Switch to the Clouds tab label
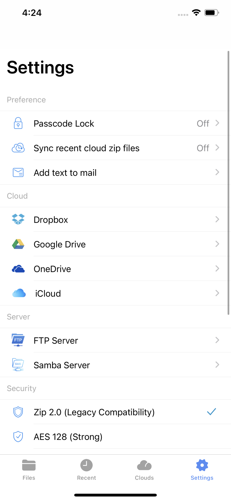This screenshot has width=231, height=501. pos(144,478)
